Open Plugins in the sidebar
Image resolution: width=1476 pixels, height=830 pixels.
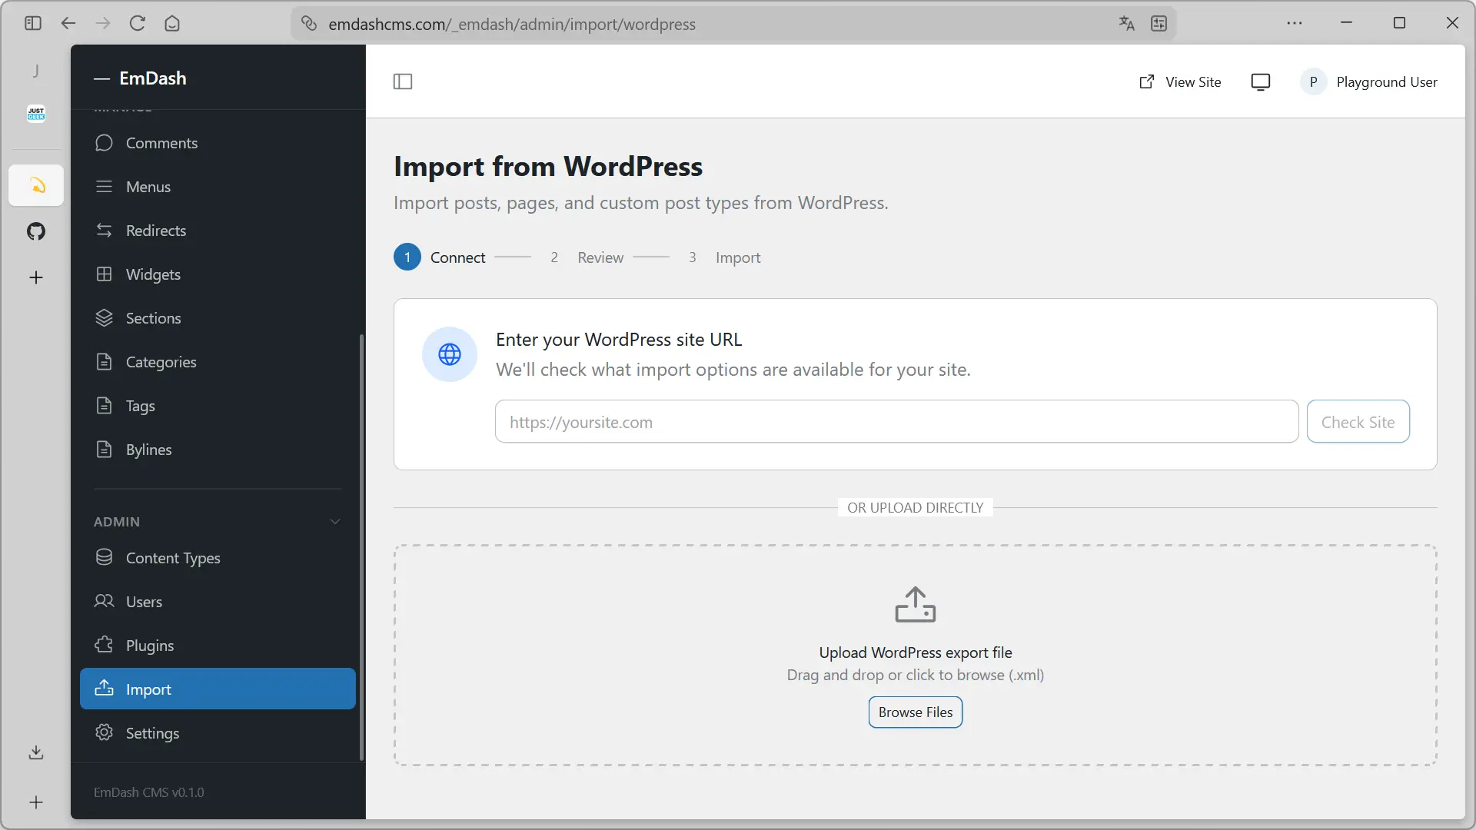(x=150, y=646)
